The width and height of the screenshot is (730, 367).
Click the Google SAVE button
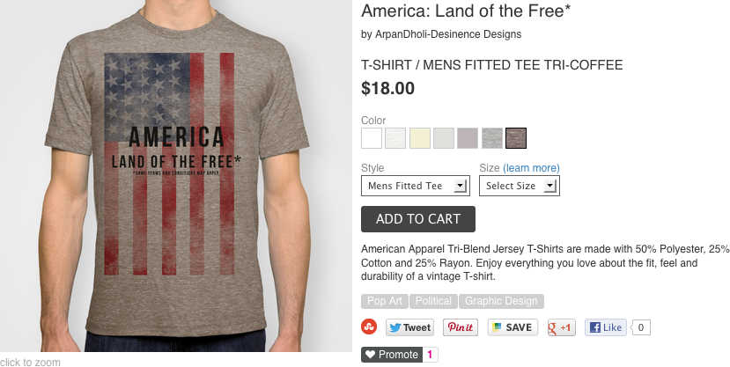[x=512, y=327]
